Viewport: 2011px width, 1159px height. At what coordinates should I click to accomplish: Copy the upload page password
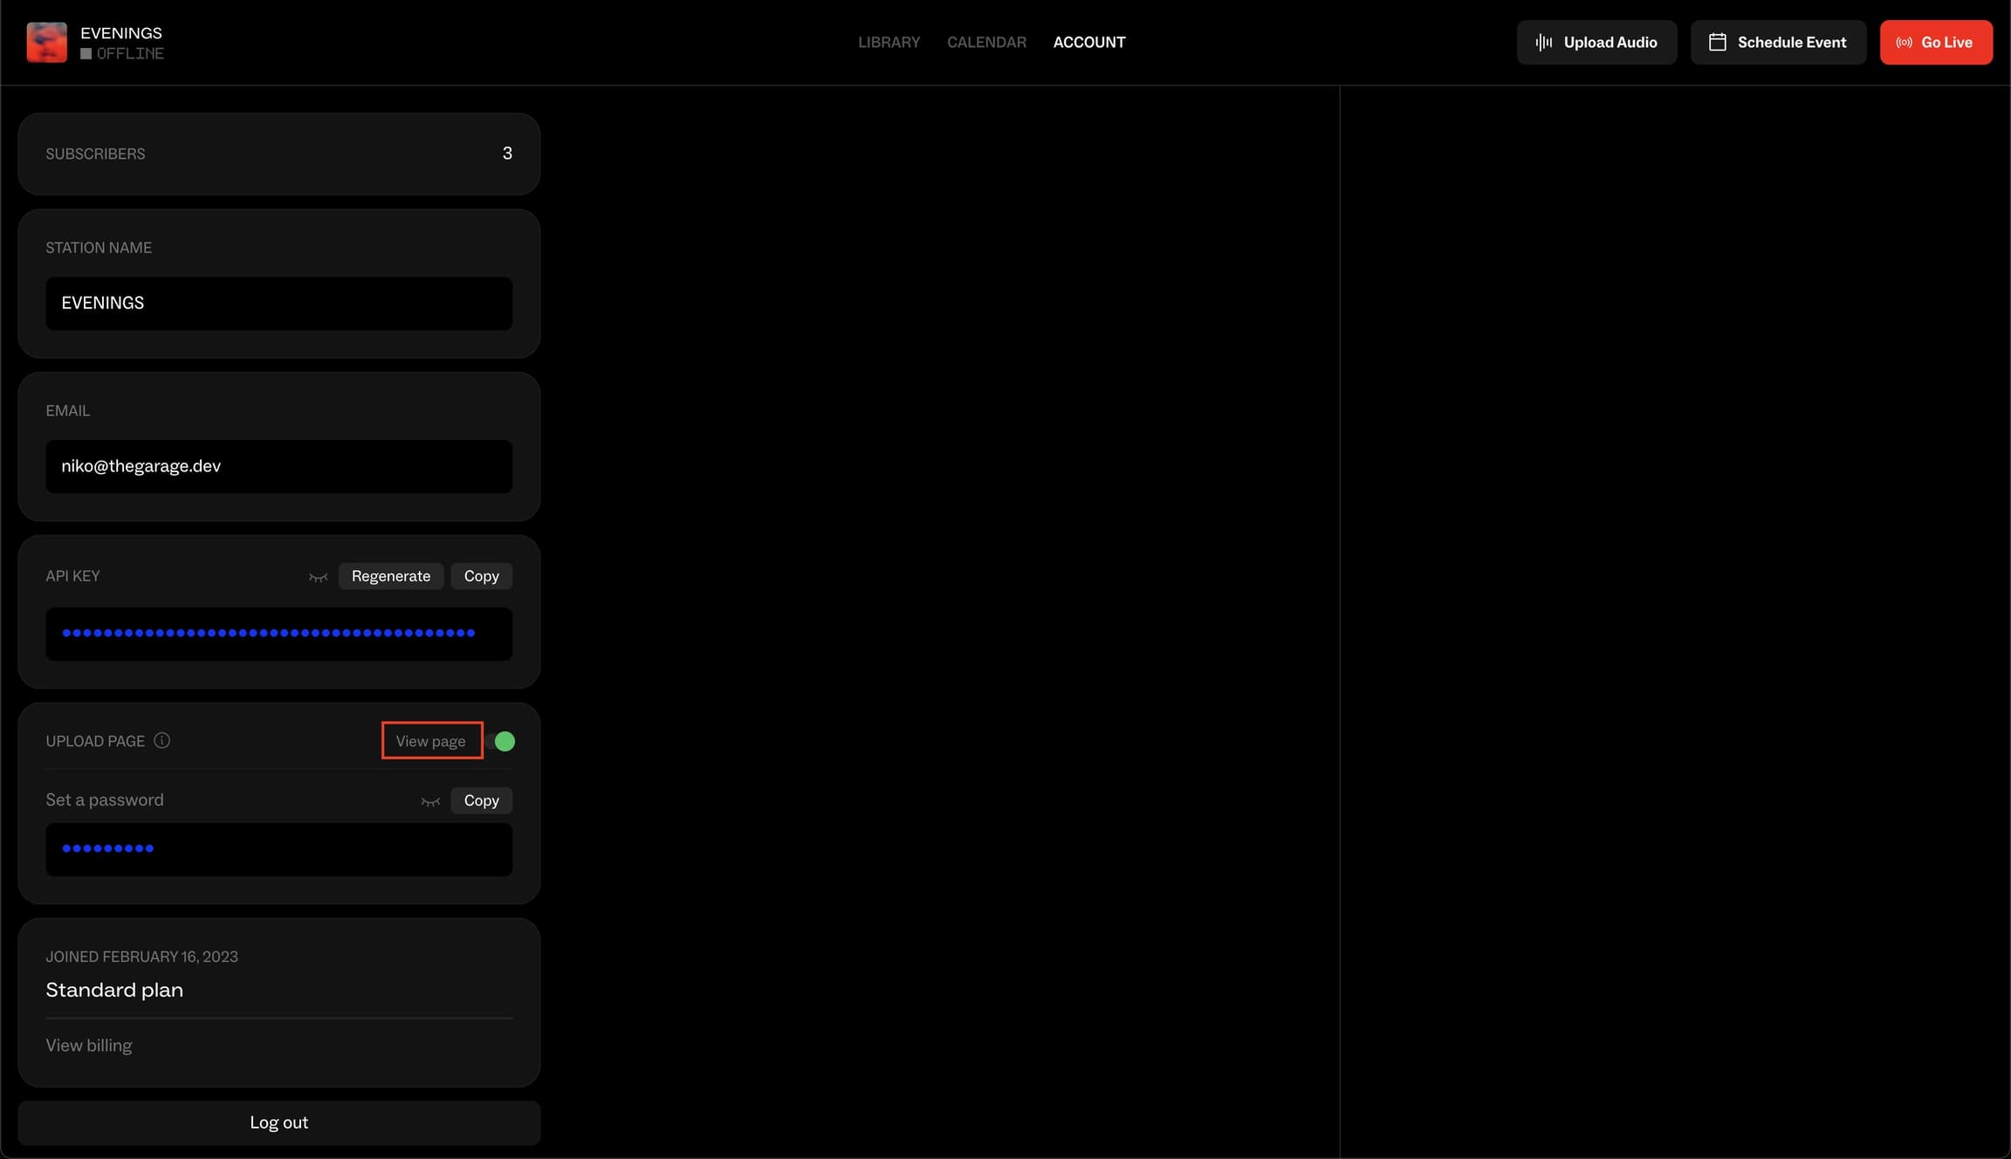point(481,800)
